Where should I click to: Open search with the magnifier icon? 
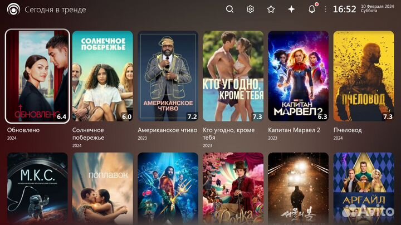[x=230, y=9]
